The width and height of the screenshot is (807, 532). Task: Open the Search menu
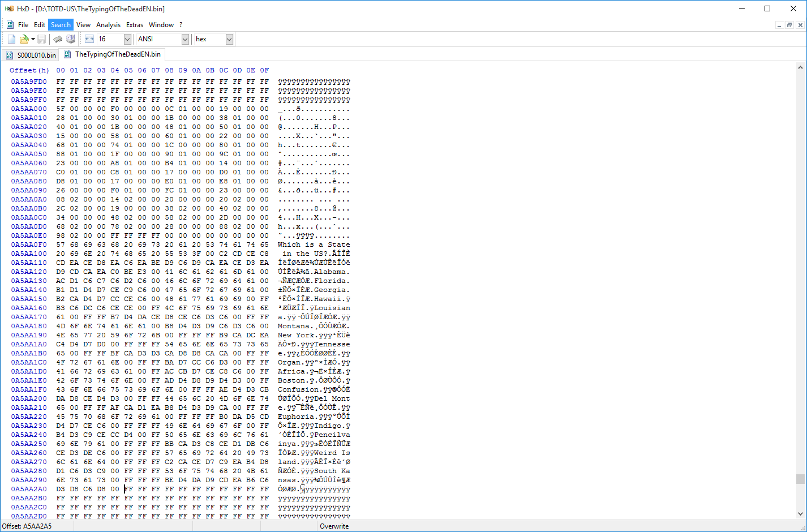[61, 25]
